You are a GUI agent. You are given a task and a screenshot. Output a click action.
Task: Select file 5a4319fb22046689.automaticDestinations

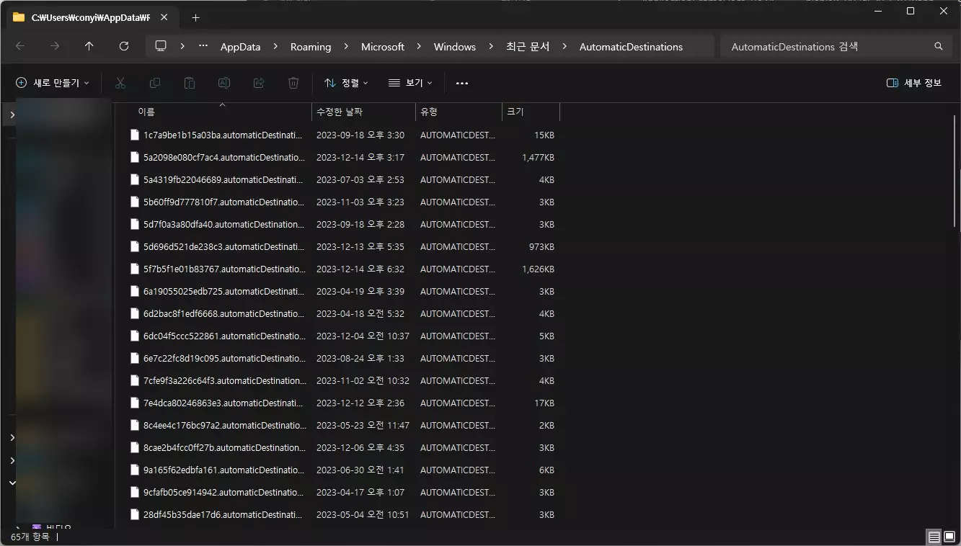[223, 179]
